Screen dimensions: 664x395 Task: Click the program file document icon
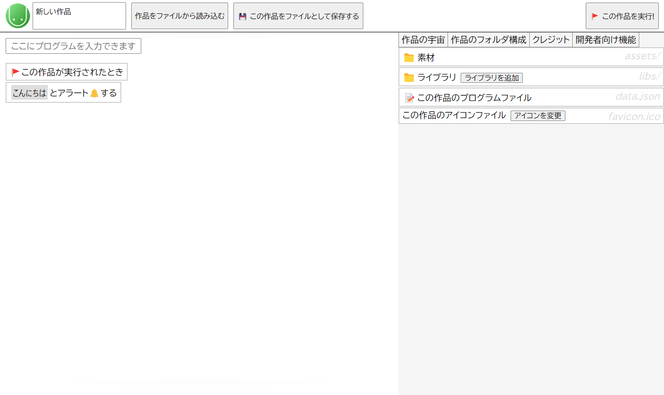tap(409, 98)
